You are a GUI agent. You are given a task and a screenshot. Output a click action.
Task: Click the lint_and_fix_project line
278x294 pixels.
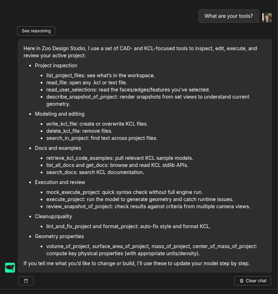click(x=128, y=226)
